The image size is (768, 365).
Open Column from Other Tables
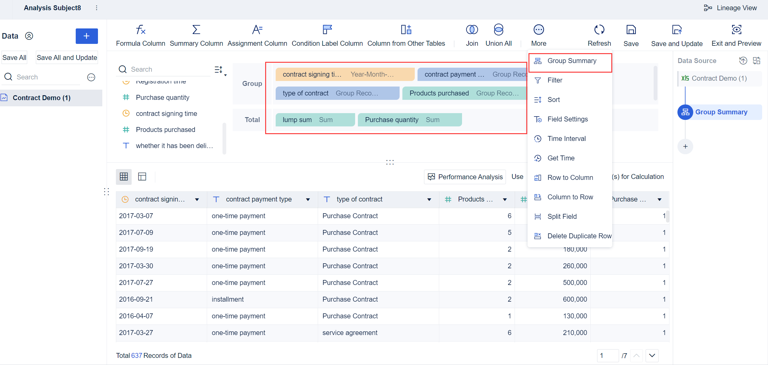[x=406, y=35]
